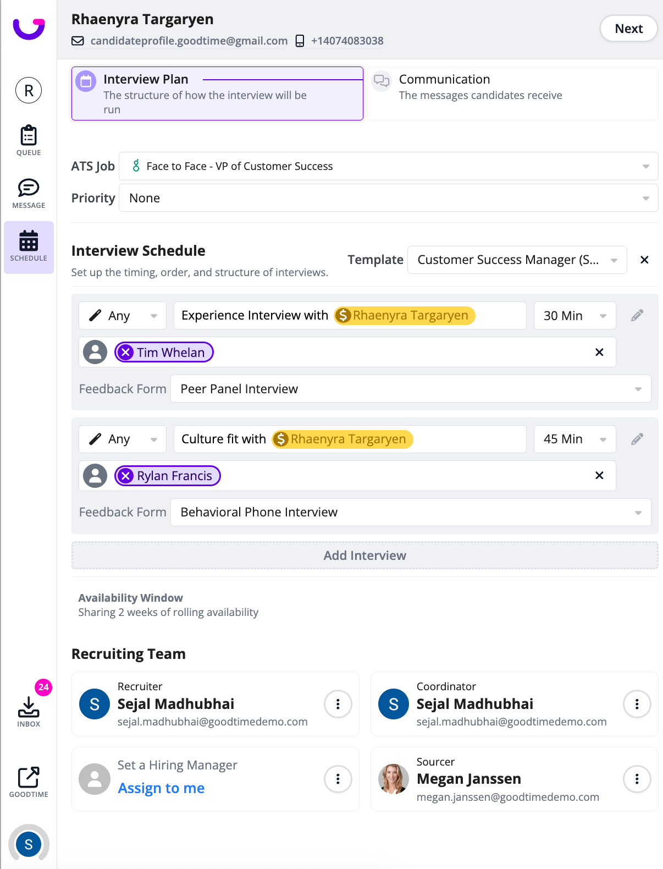663x869 pixels.
Task: Expand the ATS Job dropdown
Action: click(x=645, y=166)
